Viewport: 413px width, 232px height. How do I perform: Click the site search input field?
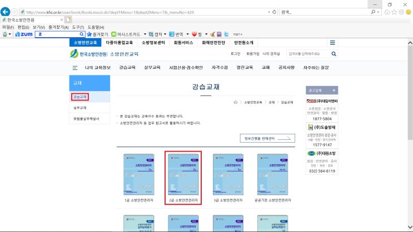[308, 54]
